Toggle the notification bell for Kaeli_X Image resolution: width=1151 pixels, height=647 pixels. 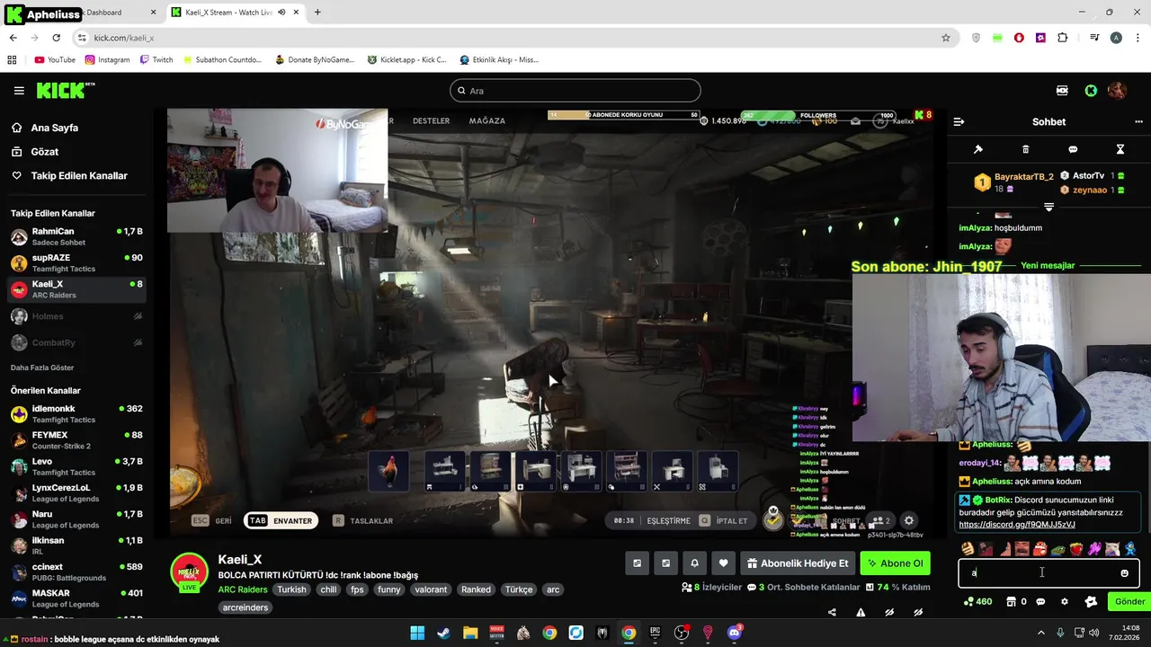(694, 563)
